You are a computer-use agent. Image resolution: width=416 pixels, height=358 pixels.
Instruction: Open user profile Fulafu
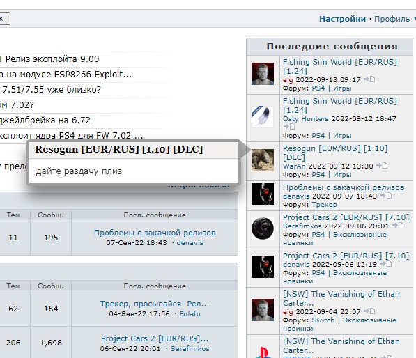190,313
